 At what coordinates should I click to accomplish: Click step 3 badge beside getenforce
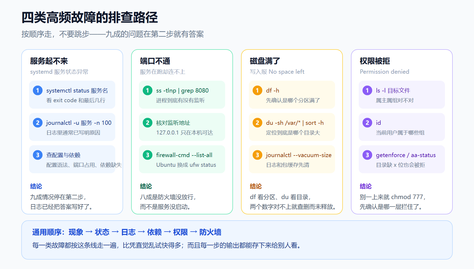tap(367, 155)
